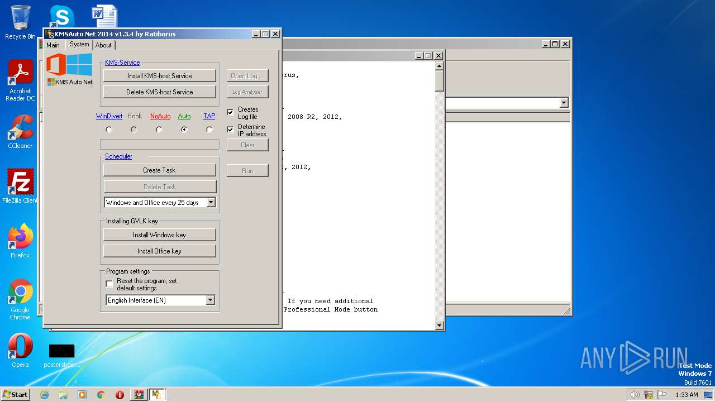The image size is (715, 402).
Task: Open Action Center flag tray icon
Action: (662, 395)
